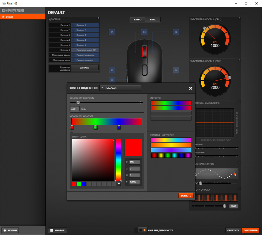
Task: Click the B4 mouse button label
Action: [x=112, y=80]
